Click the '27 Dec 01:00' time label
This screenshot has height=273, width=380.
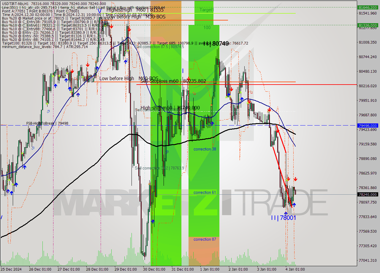click(69, 269)
